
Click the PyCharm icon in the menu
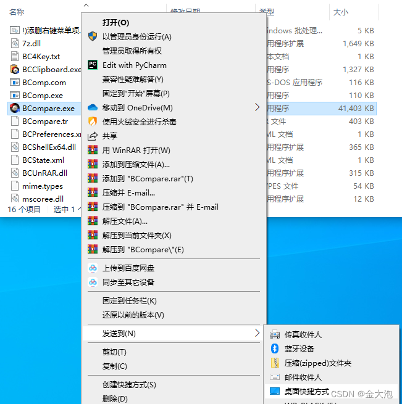tap(93, 65)
